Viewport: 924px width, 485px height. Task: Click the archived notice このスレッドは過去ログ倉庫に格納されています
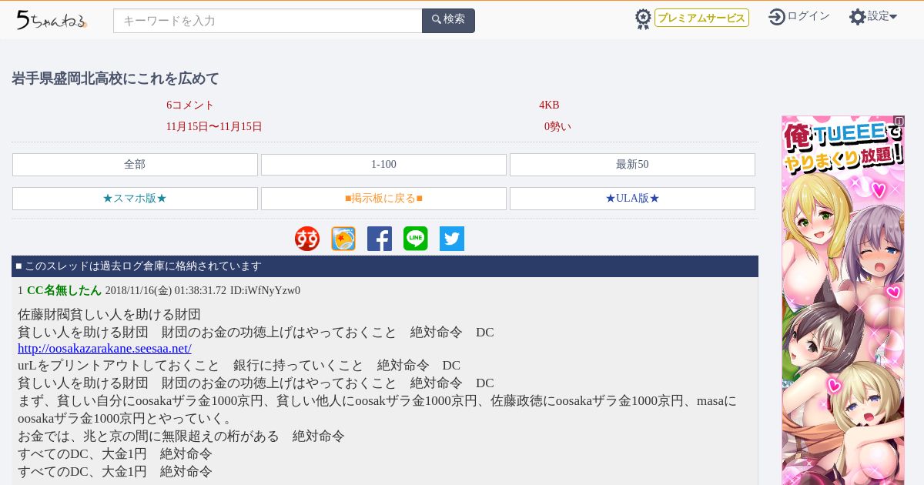click(x=143, y=266)
